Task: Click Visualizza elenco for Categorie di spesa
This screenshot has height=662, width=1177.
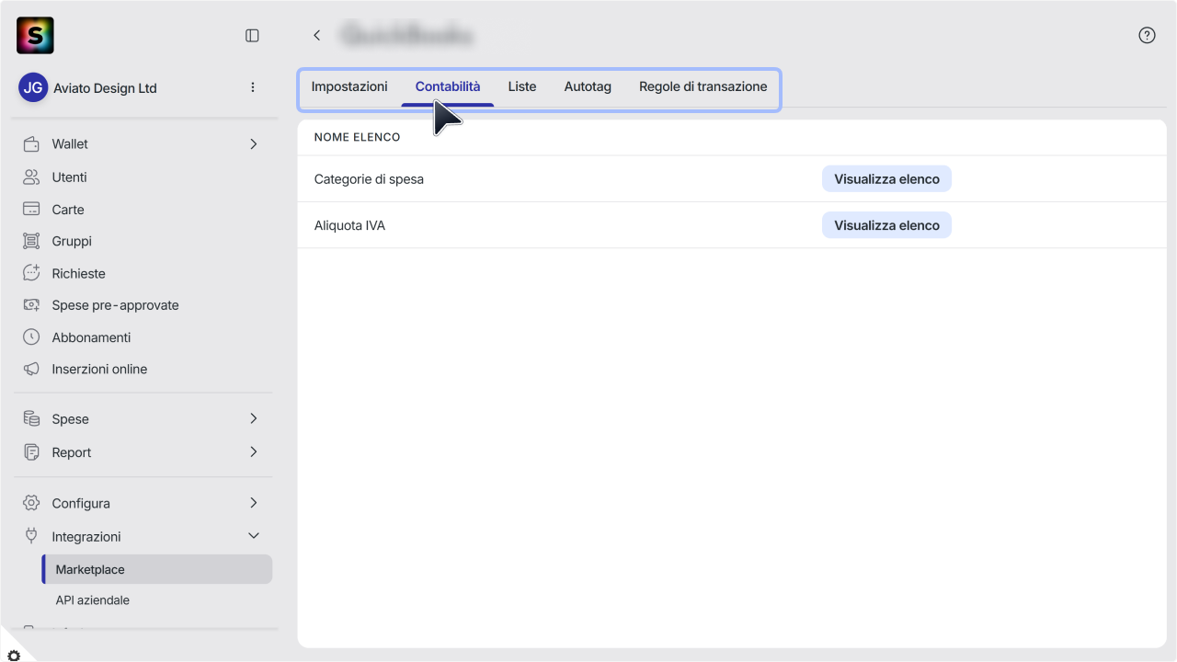Action: pos(886,179)
